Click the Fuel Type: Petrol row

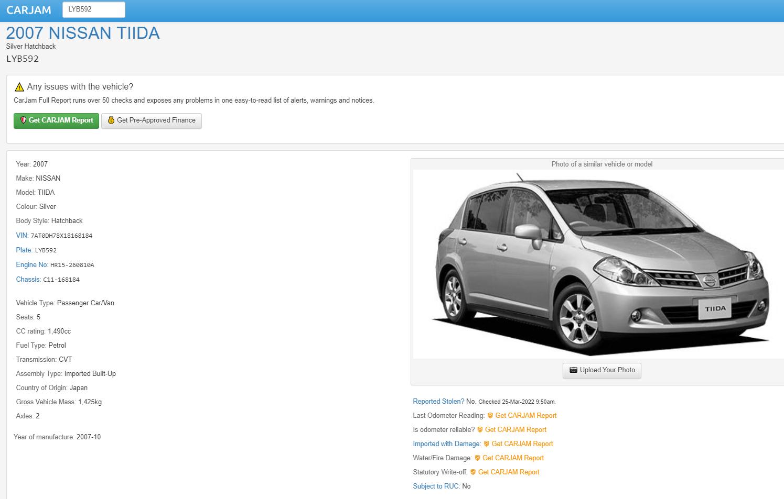pyautogui.click(x=41, y=345)
